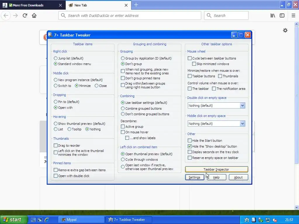Select Don't combine grouped buttons

(145, 114)
